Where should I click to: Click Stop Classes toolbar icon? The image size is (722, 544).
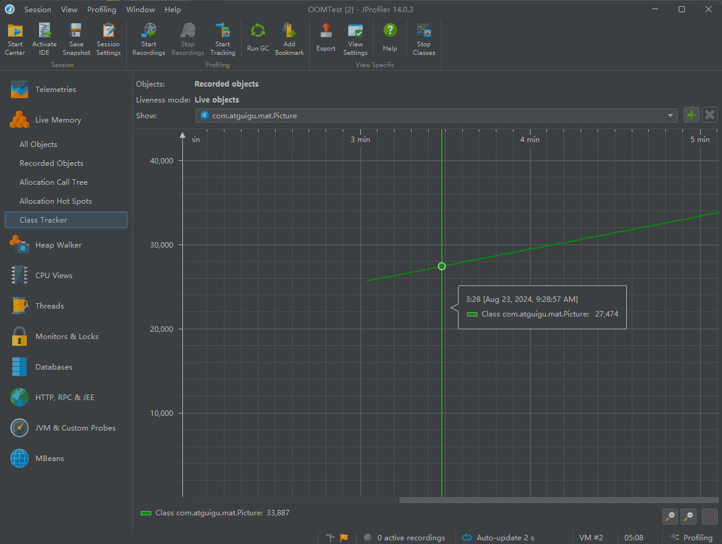[x=424, y=40]
